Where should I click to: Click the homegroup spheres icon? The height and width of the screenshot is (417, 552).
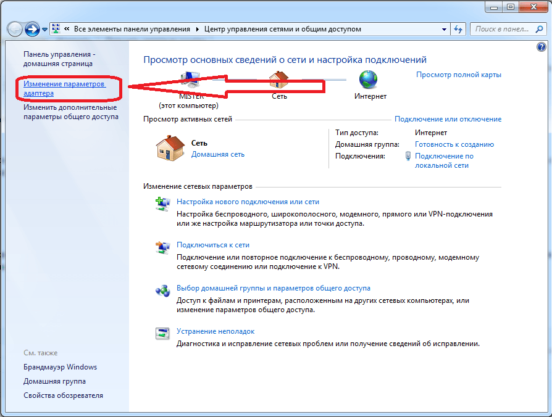click(x=162, y=291)
